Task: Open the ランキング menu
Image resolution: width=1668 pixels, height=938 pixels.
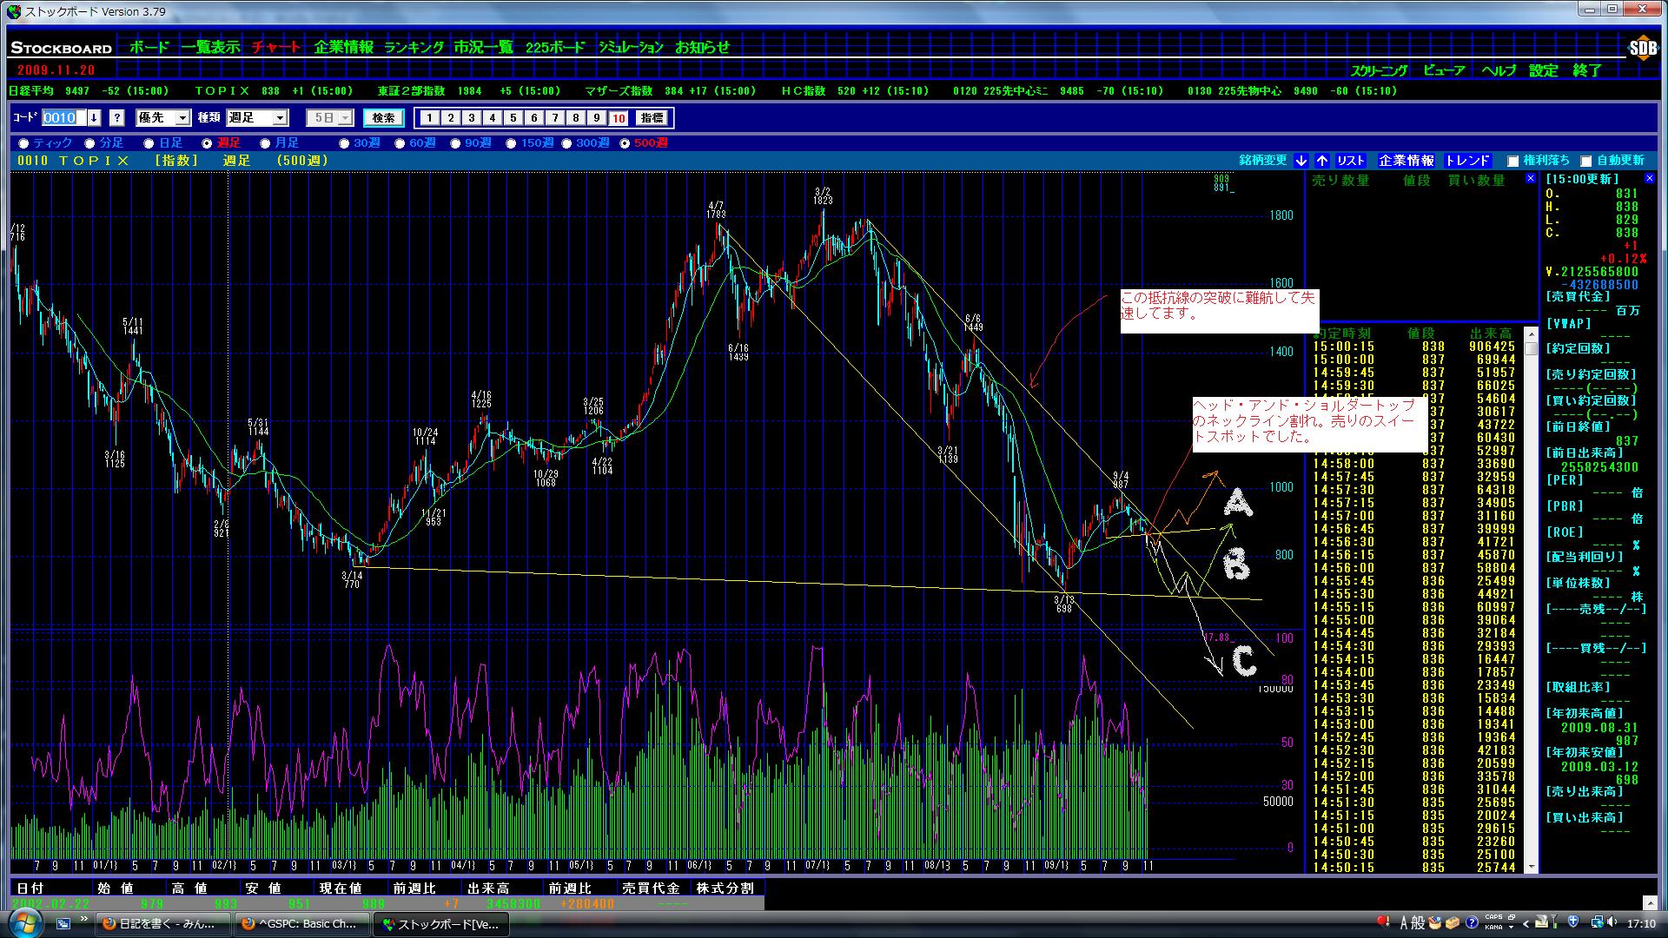Action: 414,48
